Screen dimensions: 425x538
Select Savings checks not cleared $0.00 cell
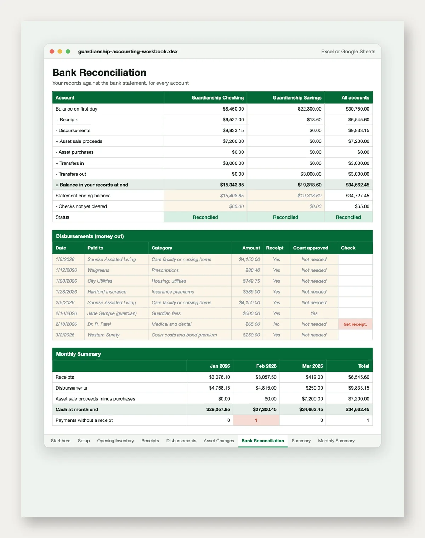tap(286, 206)
